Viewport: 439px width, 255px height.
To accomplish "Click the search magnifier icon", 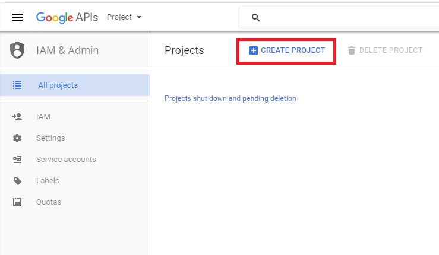I will 256,18.
